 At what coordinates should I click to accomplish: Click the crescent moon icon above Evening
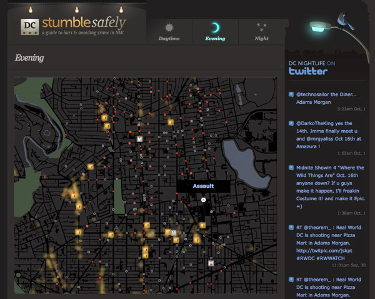[215, 28]
